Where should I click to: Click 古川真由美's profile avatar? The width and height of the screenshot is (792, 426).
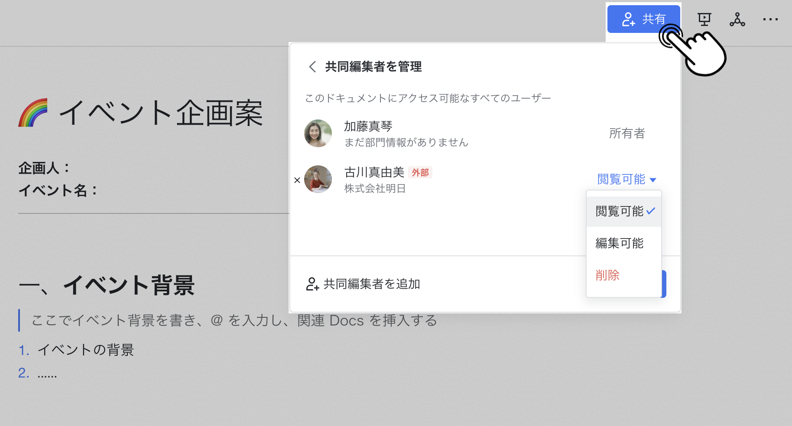tap(318, 179)
